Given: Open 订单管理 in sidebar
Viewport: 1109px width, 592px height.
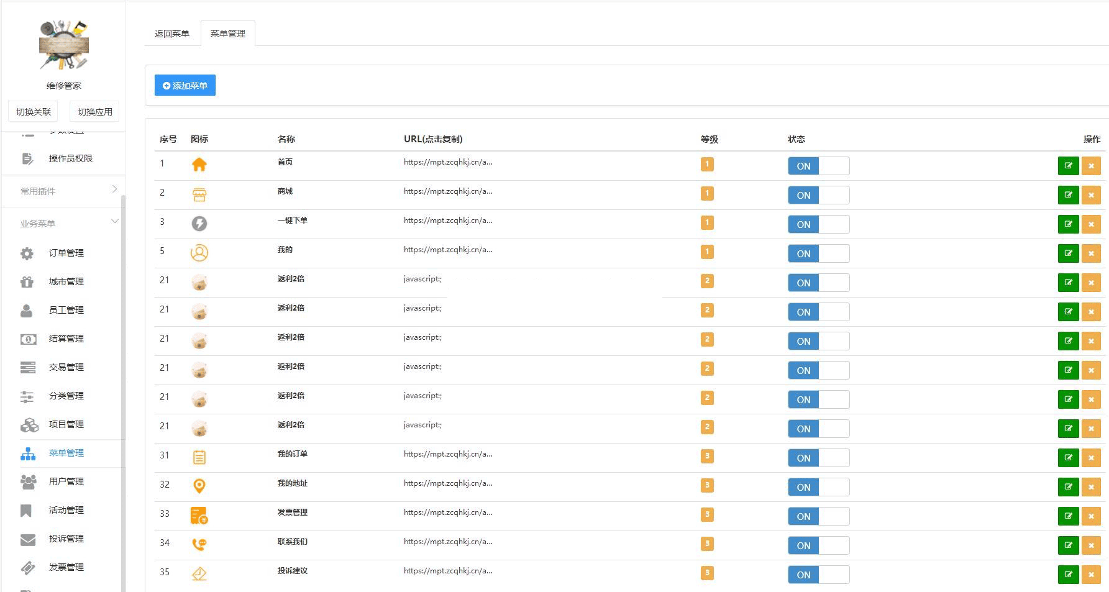Looking at the screenshot, I should click(66, 253).
